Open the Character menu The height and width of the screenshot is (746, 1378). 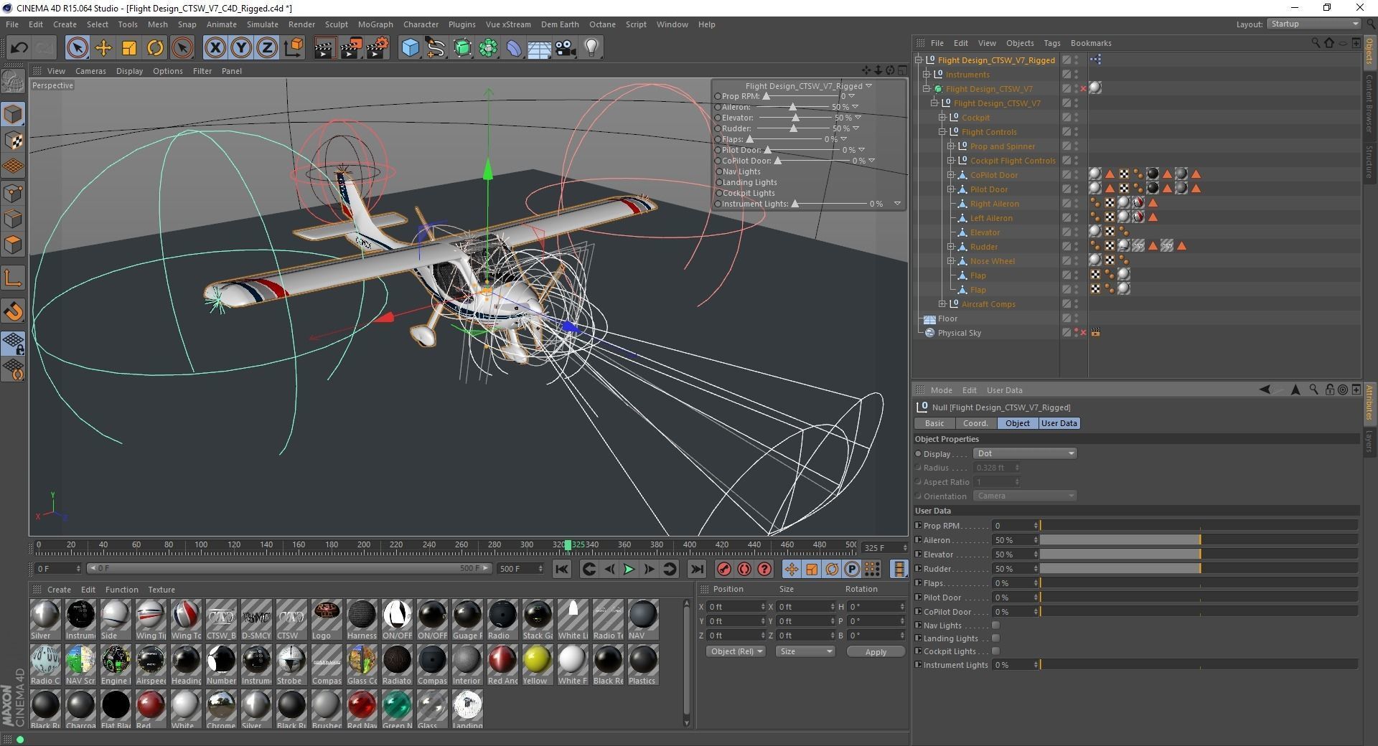coord(421,24)
